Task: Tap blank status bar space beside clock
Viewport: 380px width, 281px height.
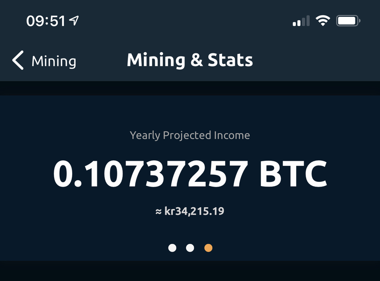Action: (x=184, y=21)
